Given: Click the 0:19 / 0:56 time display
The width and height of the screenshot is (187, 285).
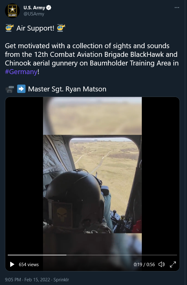Looking at the screenshot, I should 144,264.
